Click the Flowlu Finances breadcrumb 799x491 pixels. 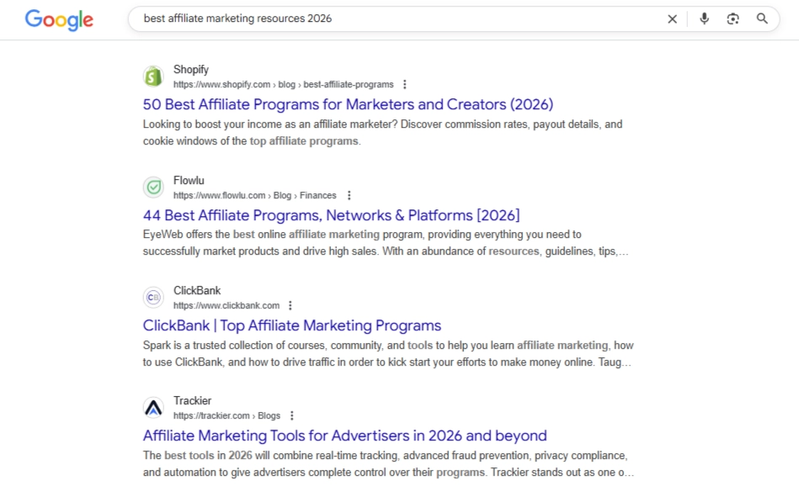coord(317,195)
